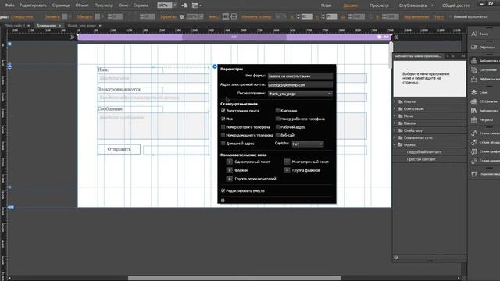Click the Общий доступ button
The image size is (500, 281).
coord(456,5)
